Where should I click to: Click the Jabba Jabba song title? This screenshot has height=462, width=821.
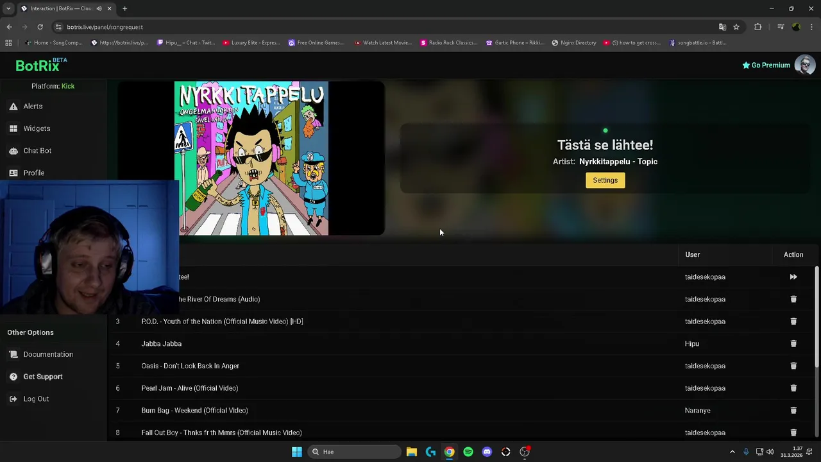click(162, 344)
